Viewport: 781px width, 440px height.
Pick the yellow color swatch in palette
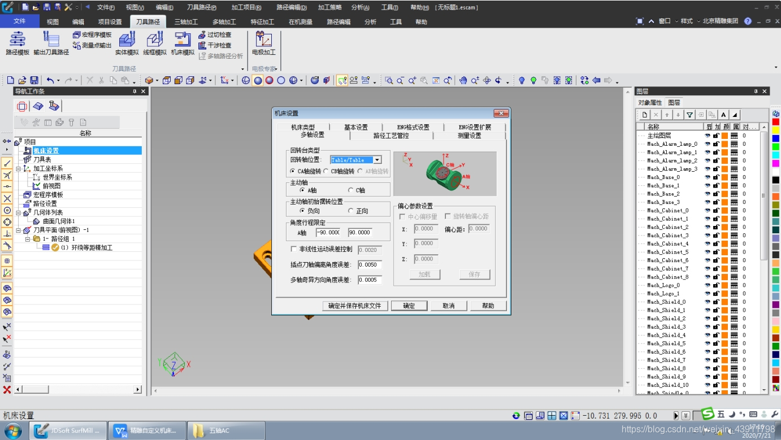click(776, 130)
